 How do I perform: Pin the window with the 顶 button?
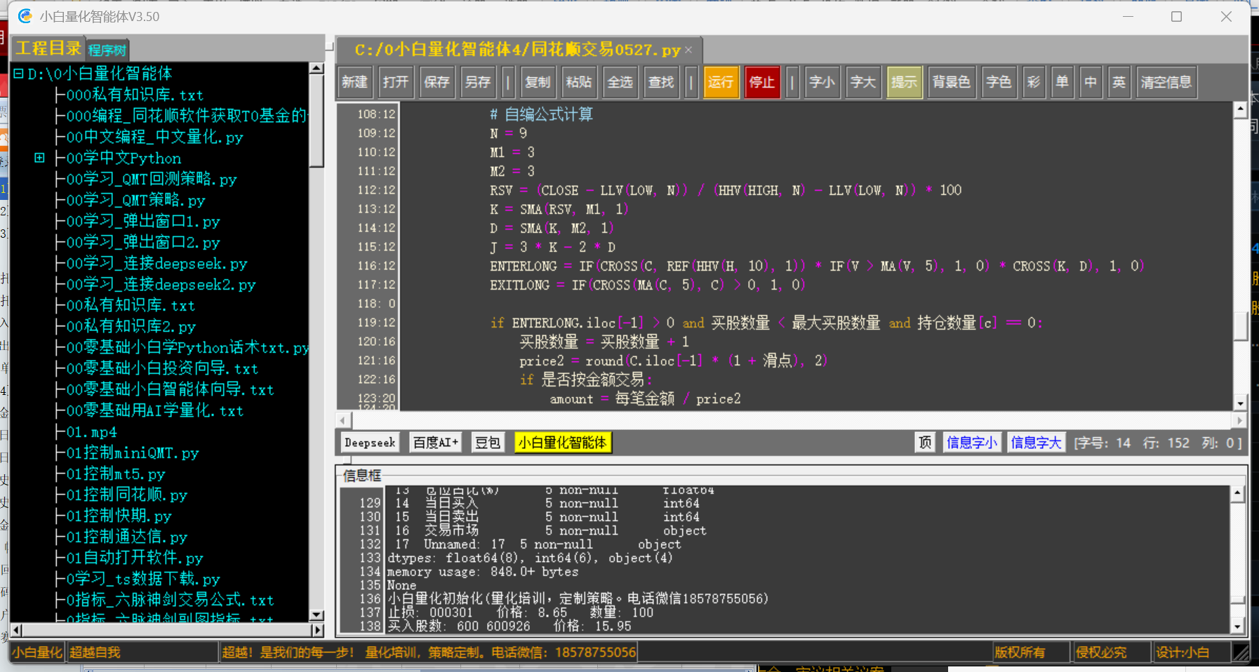click(x=926, y=443)
